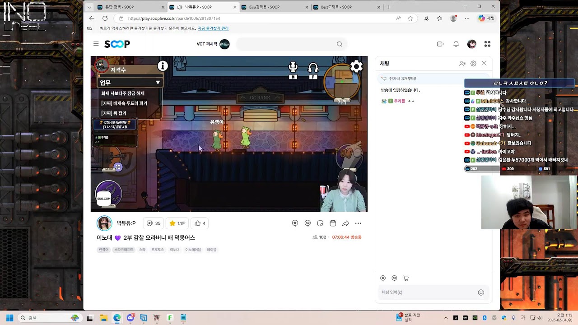Click the AD balloon icon below chat
Screen dimensions: 578x325
tap(394, 278)
